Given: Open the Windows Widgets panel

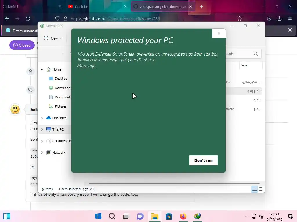Looking at the screenshot, I should click(7, 216).
